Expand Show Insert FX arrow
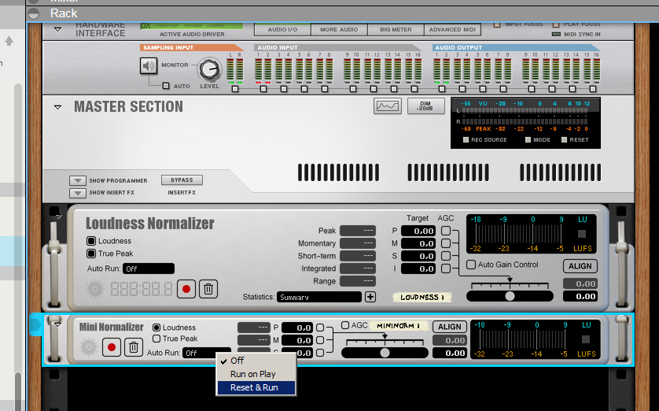659x411 pixels. pyautogui.click(x=78, y=193)
